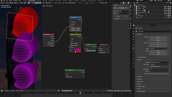Click the node Name field Math

123,11
